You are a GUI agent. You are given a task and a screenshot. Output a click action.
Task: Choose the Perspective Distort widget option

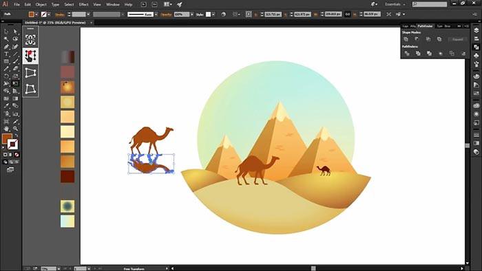(x=30, y=73)
